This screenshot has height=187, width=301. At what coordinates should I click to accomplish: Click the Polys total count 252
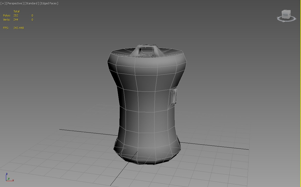pyautogui.click(x=16, y=15)
